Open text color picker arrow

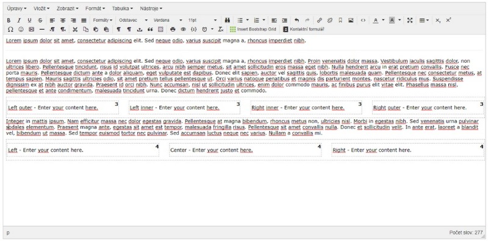pos(383,20)
